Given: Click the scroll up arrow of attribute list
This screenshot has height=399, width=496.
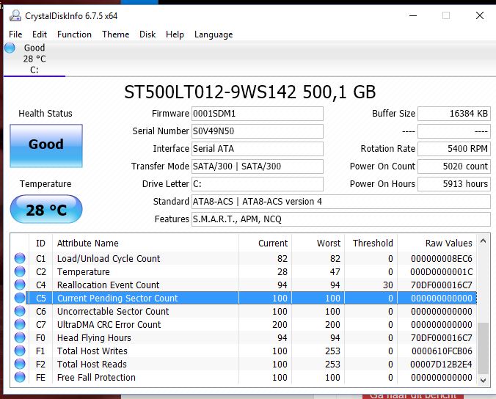Looking at the screenshot, I should (x=483, y=241).
